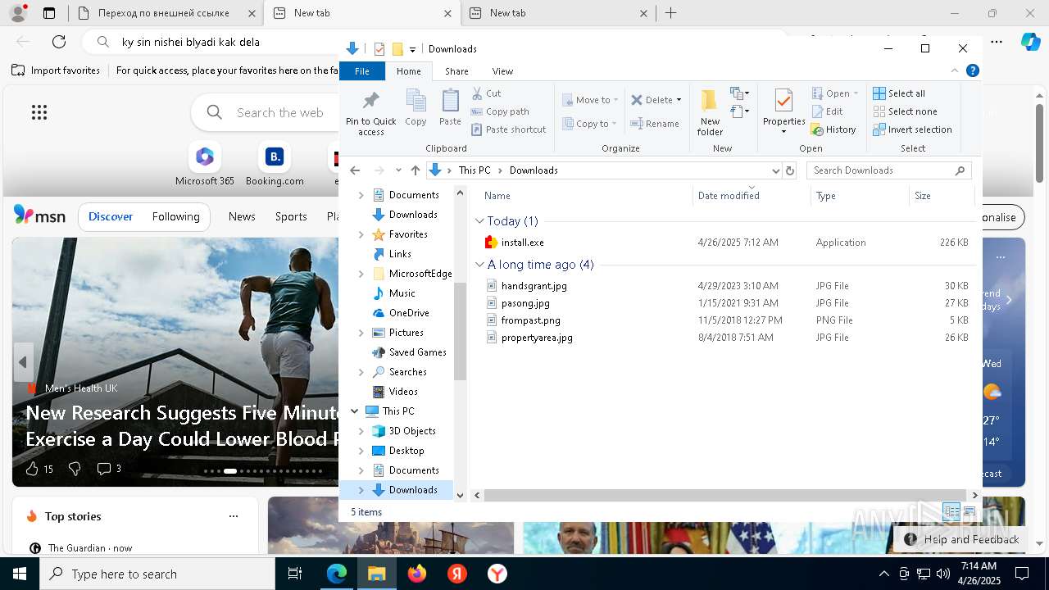The image size is (1049, 590).
Task: Select propertyarea.jpg file
Action: click(537, 338)
